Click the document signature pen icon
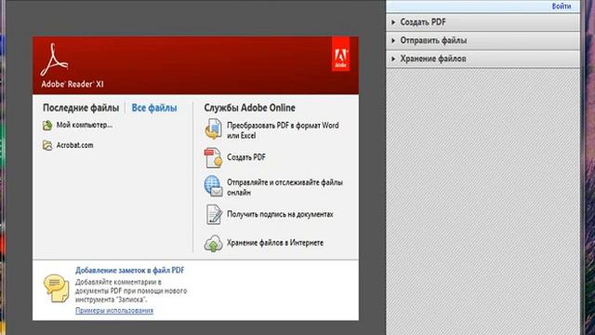This screenshot has height=335, width=595. (x=214, y=215)
